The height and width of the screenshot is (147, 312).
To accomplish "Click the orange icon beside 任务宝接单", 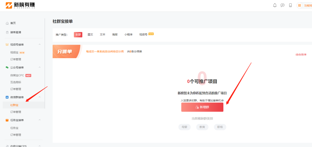I will (7, 120).
